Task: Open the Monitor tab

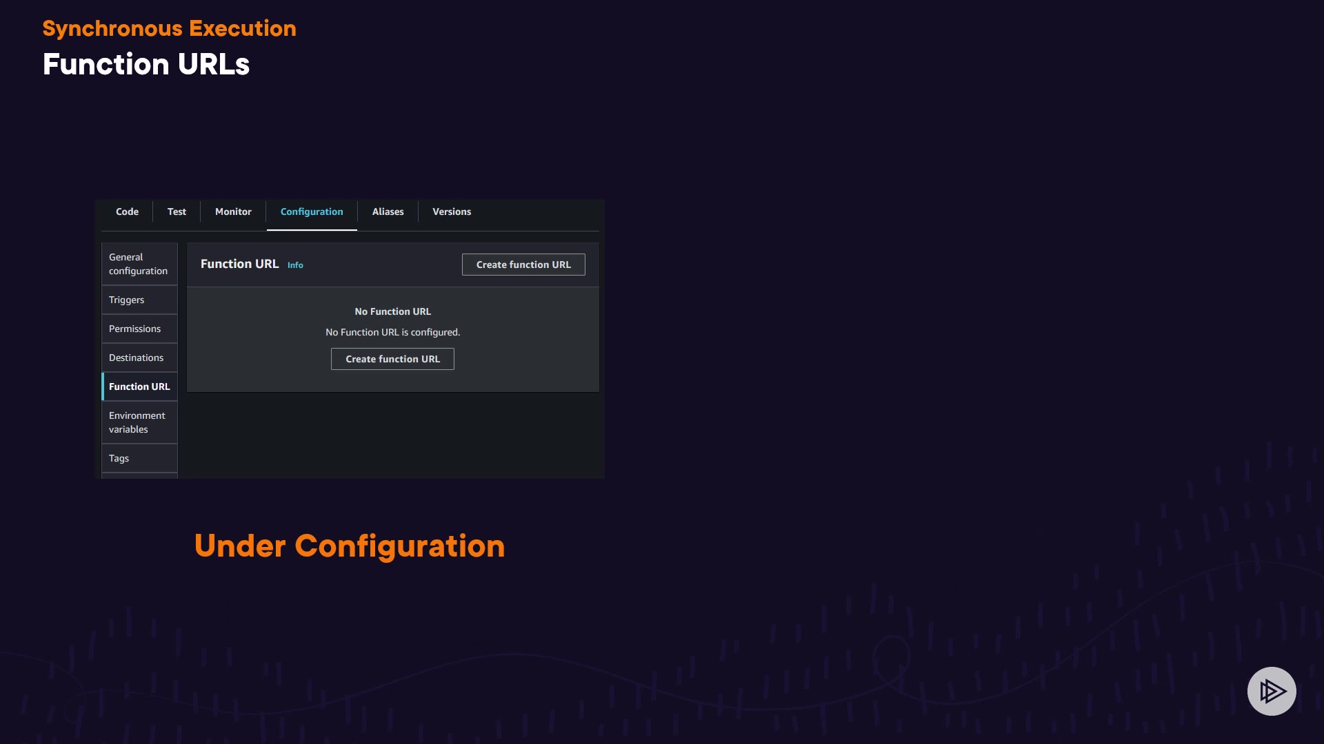Action: tap(233, 211)
